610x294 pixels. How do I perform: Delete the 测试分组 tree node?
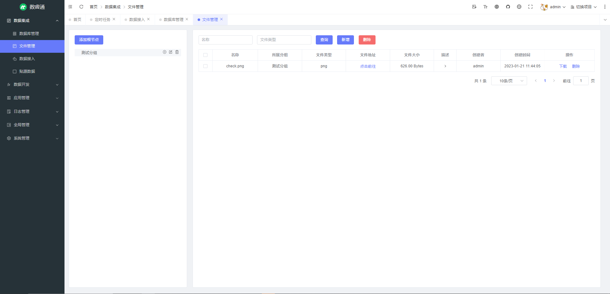(177, 52)
